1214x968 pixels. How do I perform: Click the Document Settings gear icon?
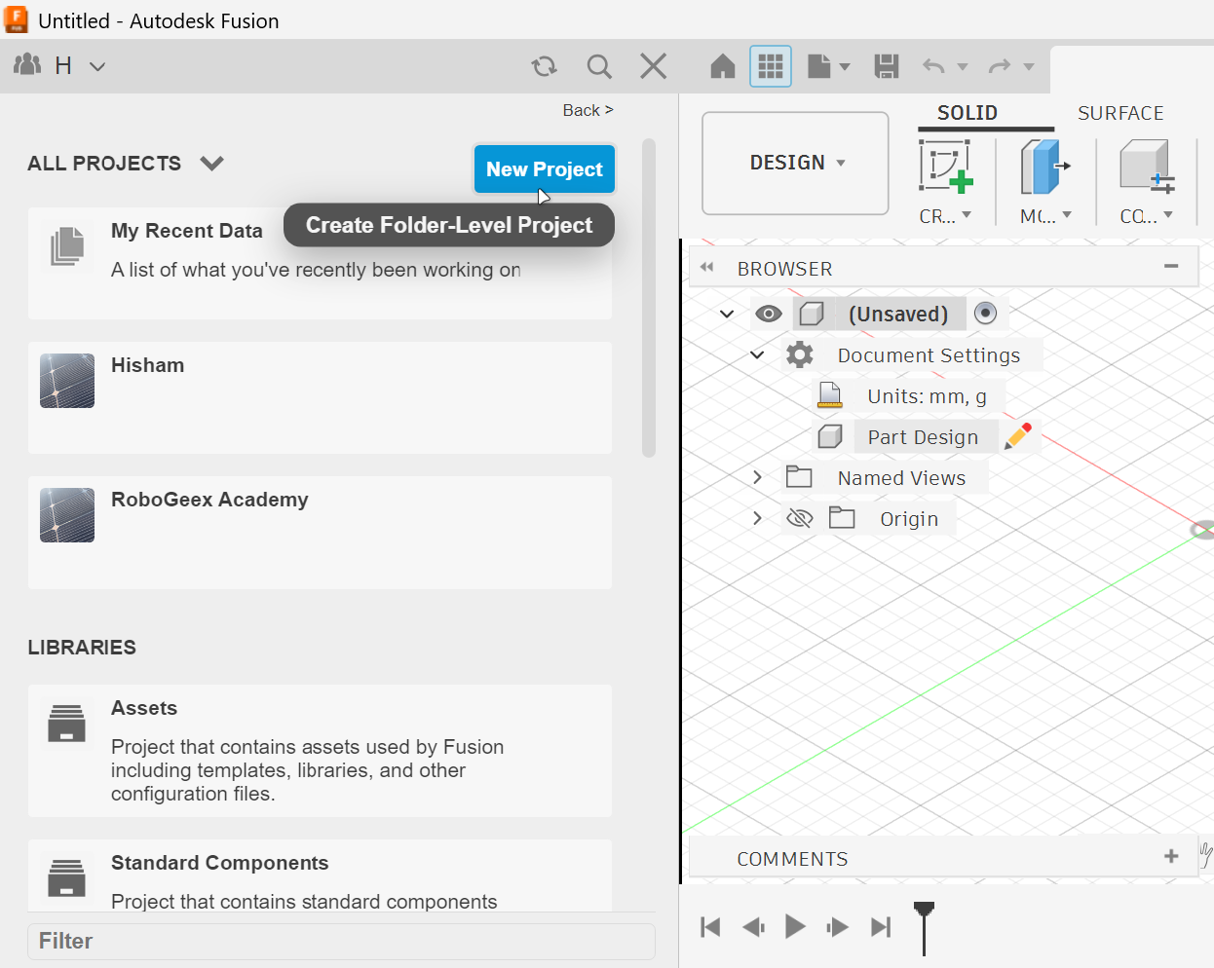[800, 354]
